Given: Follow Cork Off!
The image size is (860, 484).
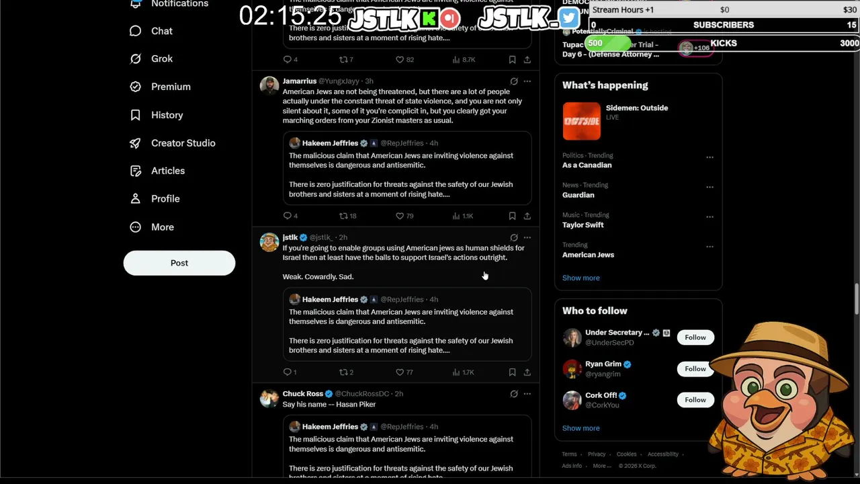Looking at the screenshot, I should point(695,400).
